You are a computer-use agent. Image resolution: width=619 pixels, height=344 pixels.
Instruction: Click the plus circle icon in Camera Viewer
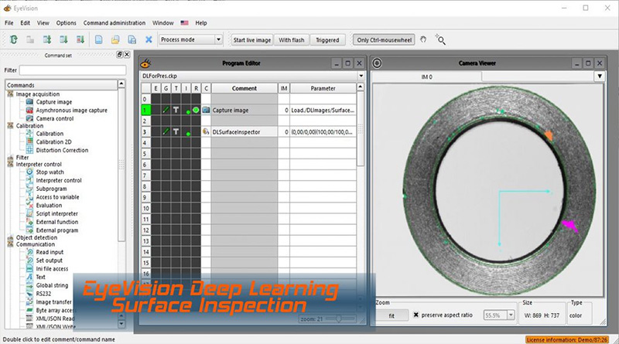coord(378,63)
